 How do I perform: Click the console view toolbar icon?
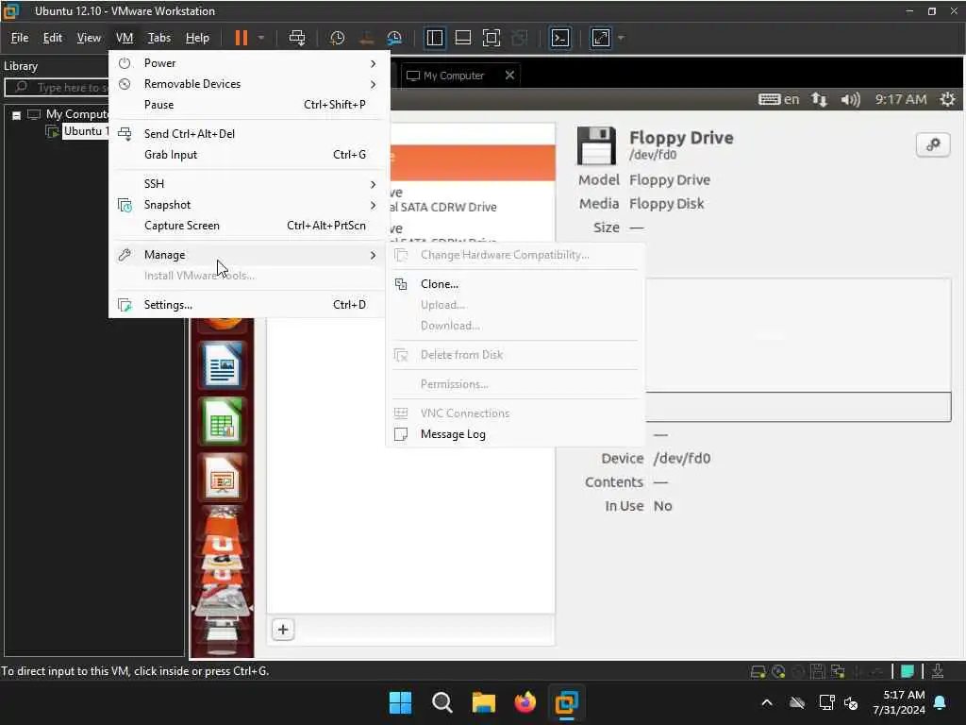coord(559,38)
